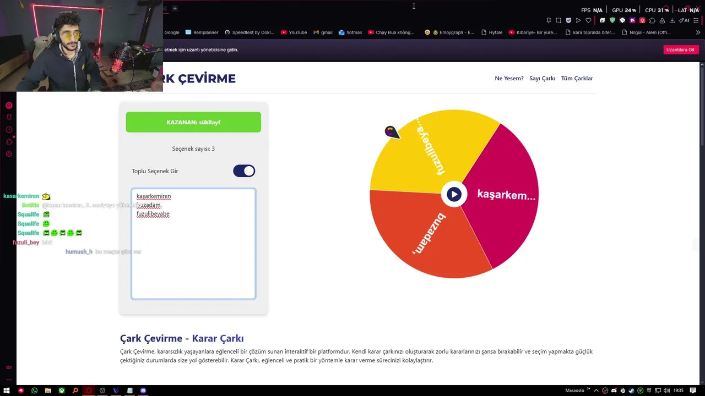Screen dimensions: 705x396
Task: Open the Speedtest by Ookla bookmark
Action: [x=250, y=32]
